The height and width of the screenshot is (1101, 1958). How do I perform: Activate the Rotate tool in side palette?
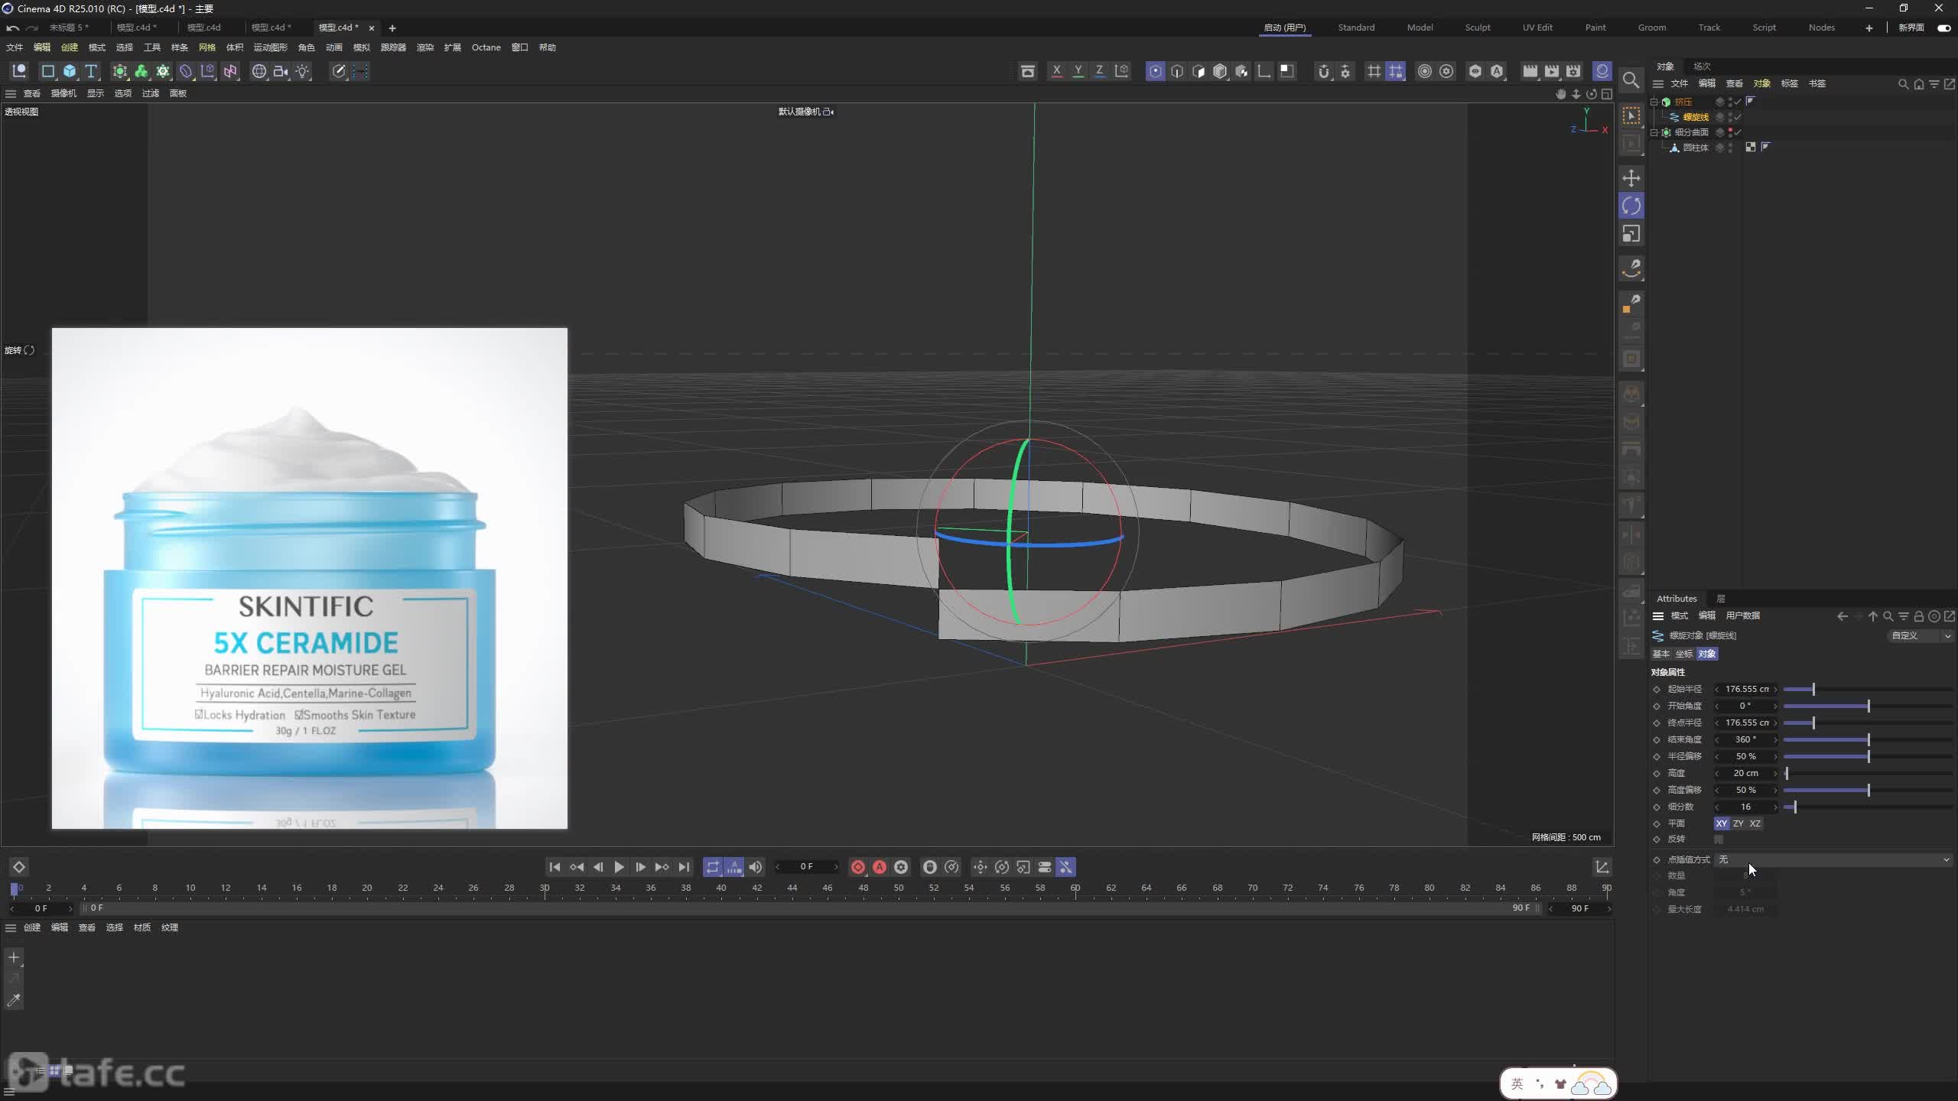click(x=1631, y=206)
